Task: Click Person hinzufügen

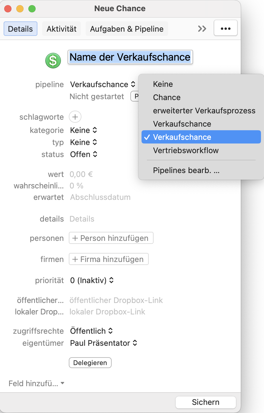Action: click(111, 238)
